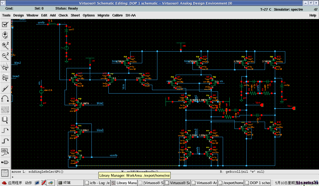Select the Add Instance chip icon

[5, 120]
